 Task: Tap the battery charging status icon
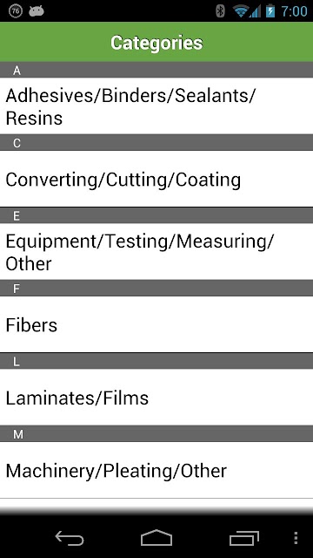270,11
